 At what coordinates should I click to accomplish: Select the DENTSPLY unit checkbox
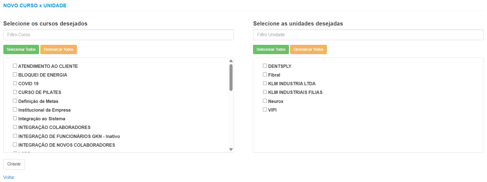[265, 66]
